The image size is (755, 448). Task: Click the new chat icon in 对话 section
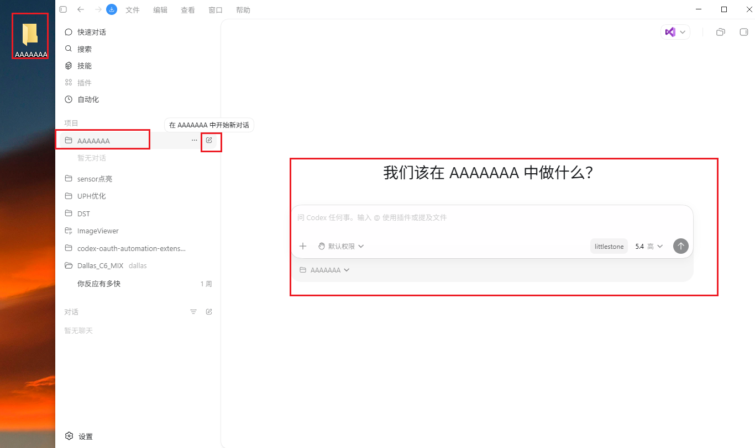(x=209, y=312)
